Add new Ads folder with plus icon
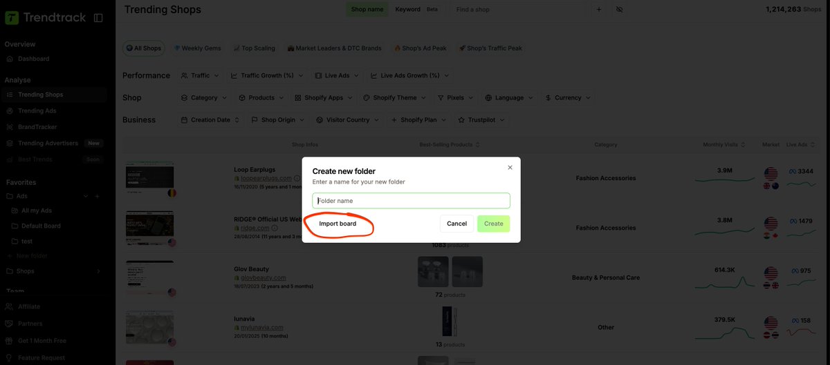This screenshot has height=365, width=830. click(97, 197)
